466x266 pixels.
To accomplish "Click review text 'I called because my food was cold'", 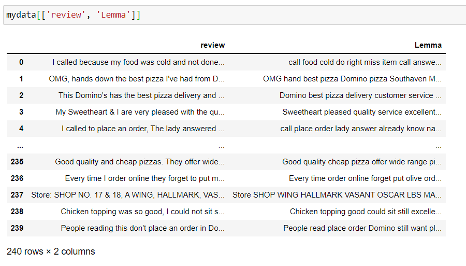I will 138,62.
